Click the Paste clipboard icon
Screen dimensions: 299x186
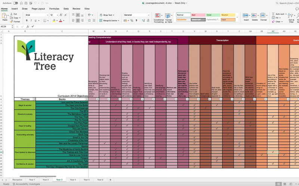[4, 16]
